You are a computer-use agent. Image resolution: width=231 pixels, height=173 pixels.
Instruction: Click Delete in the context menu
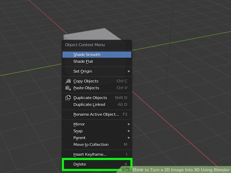tap(80, 164)
